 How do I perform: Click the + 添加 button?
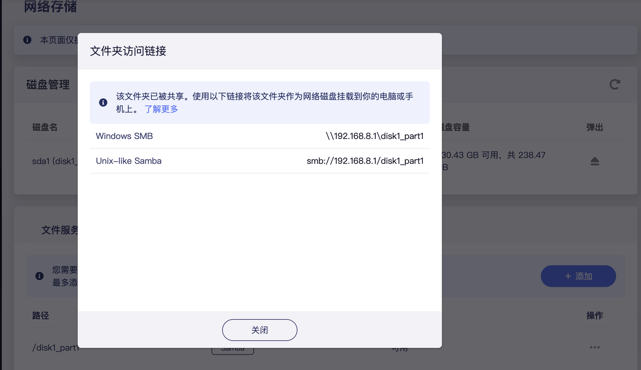pyautogui.click(x=578, y=276)
